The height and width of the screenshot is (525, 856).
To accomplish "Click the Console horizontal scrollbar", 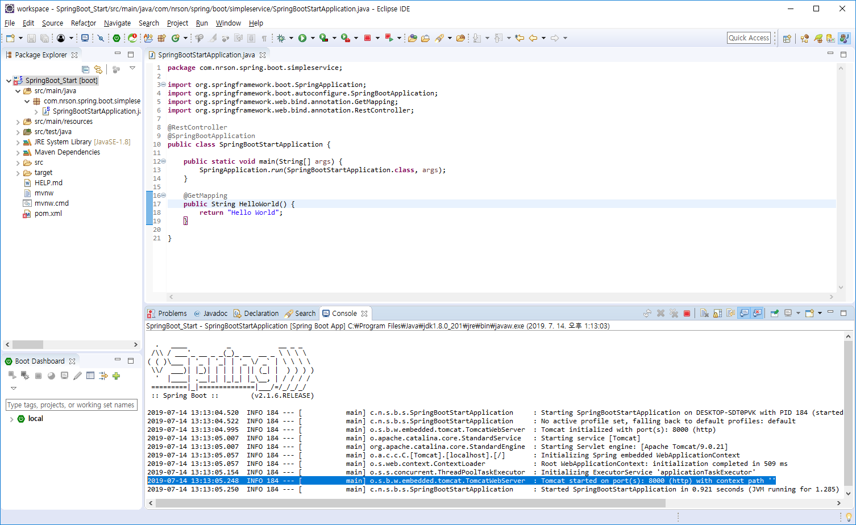I will pyautogui.click(x=411, y=503).
